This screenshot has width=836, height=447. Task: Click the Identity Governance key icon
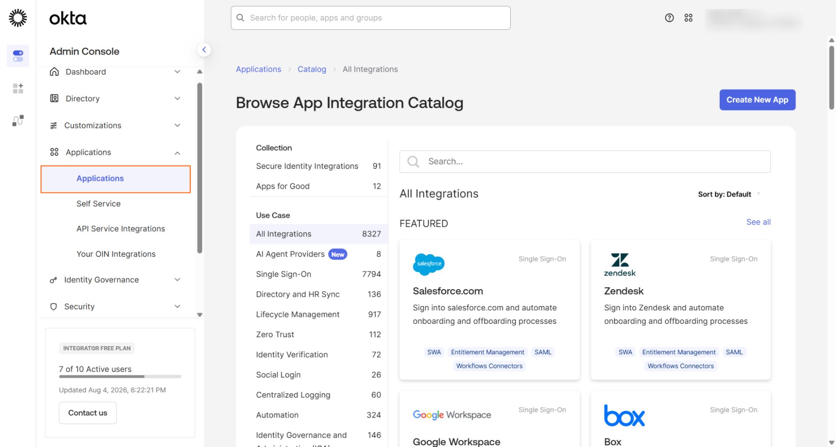[x=53, y=280]
